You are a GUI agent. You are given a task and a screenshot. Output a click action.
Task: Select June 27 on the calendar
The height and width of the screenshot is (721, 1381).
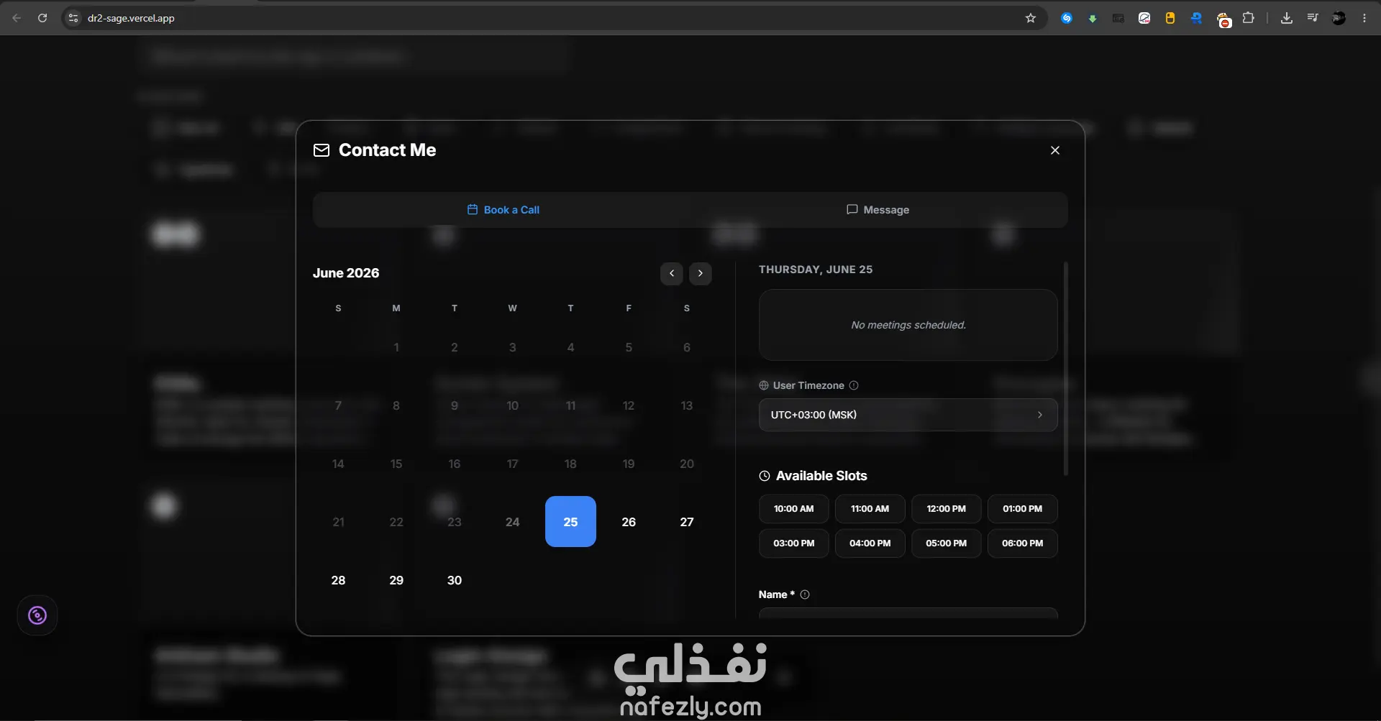point(687,522)
